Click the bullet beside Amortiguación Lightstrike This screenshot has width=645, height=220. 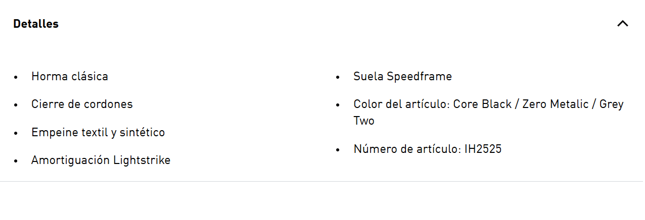point(16,161)
